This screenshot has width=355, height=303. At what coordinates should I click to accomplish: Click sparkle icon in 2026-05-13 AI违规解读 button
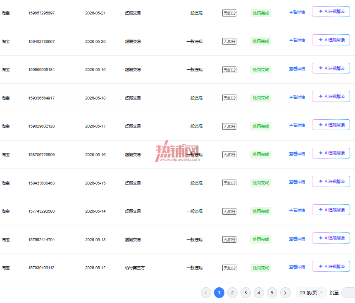321,238
